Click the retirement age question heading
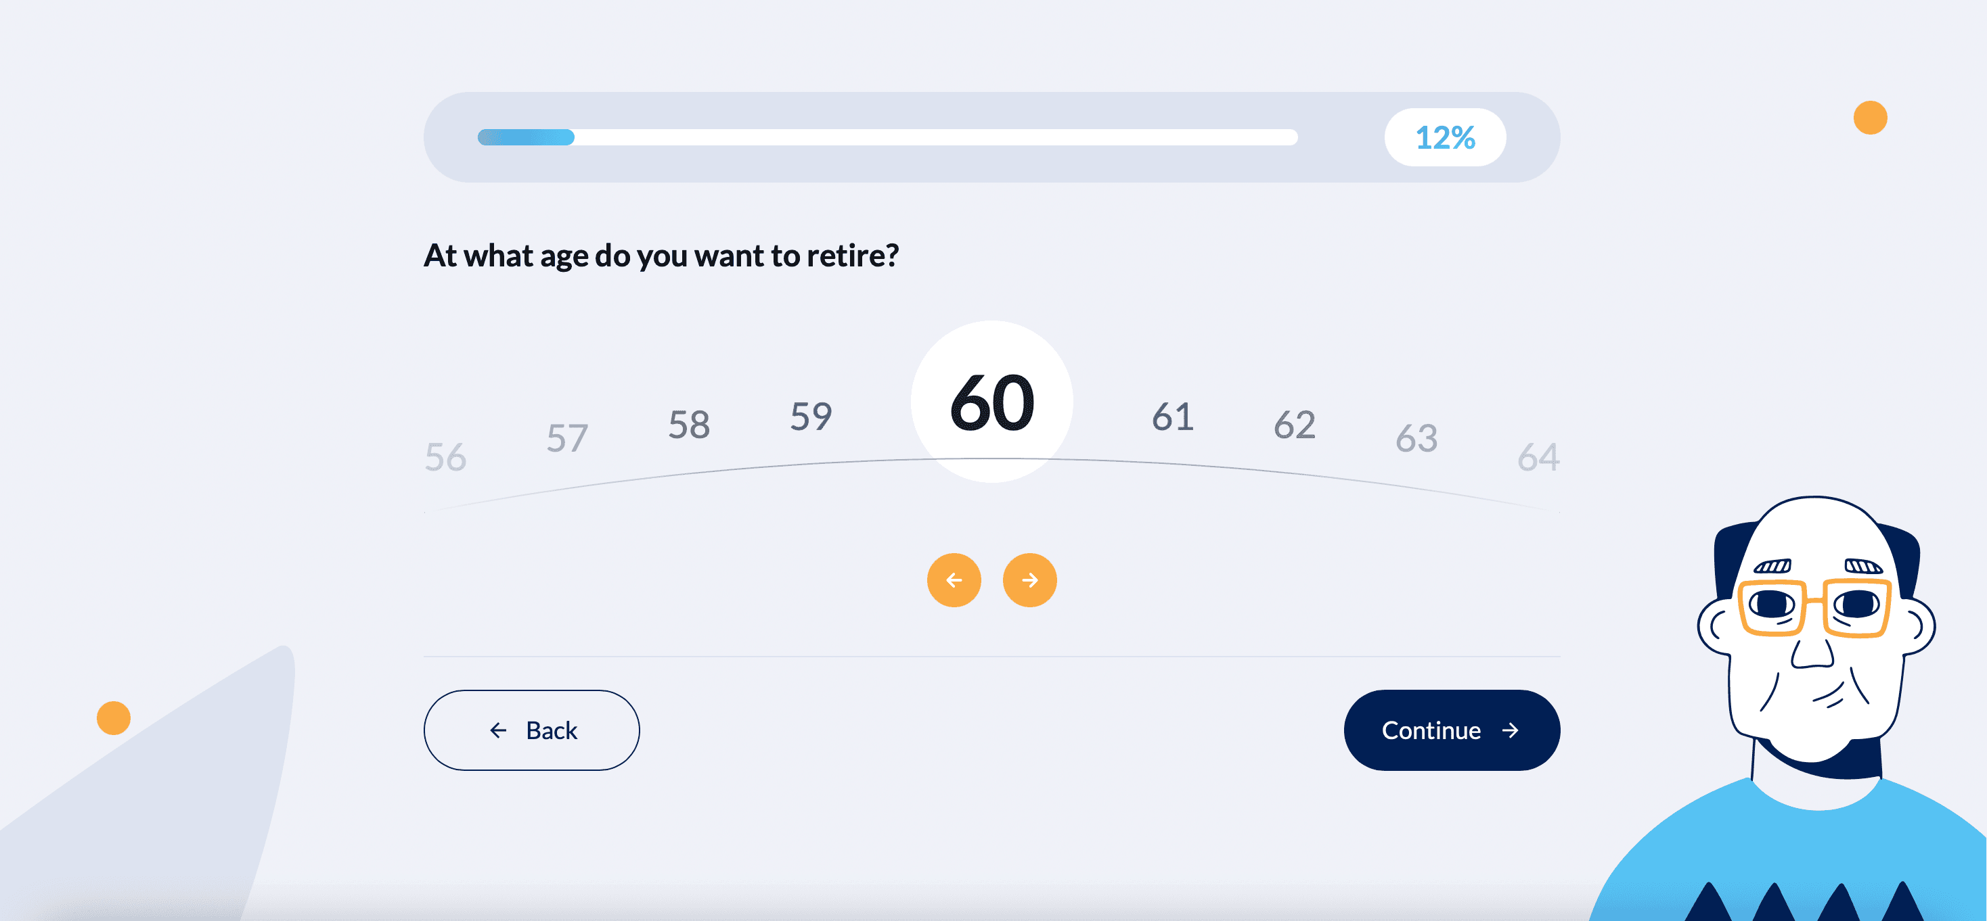The image size is (1987, 921). tap(661, 255)
